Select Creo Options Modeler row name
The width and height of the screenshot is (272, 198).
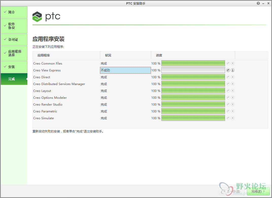[x=50, y=98]
